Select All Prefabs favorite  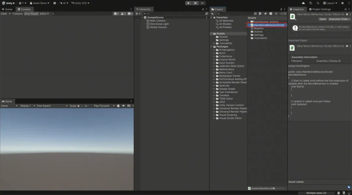tap(223, 27)
